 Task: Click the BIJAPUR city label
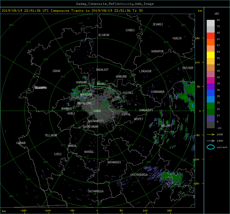click(x=104, y=35)
